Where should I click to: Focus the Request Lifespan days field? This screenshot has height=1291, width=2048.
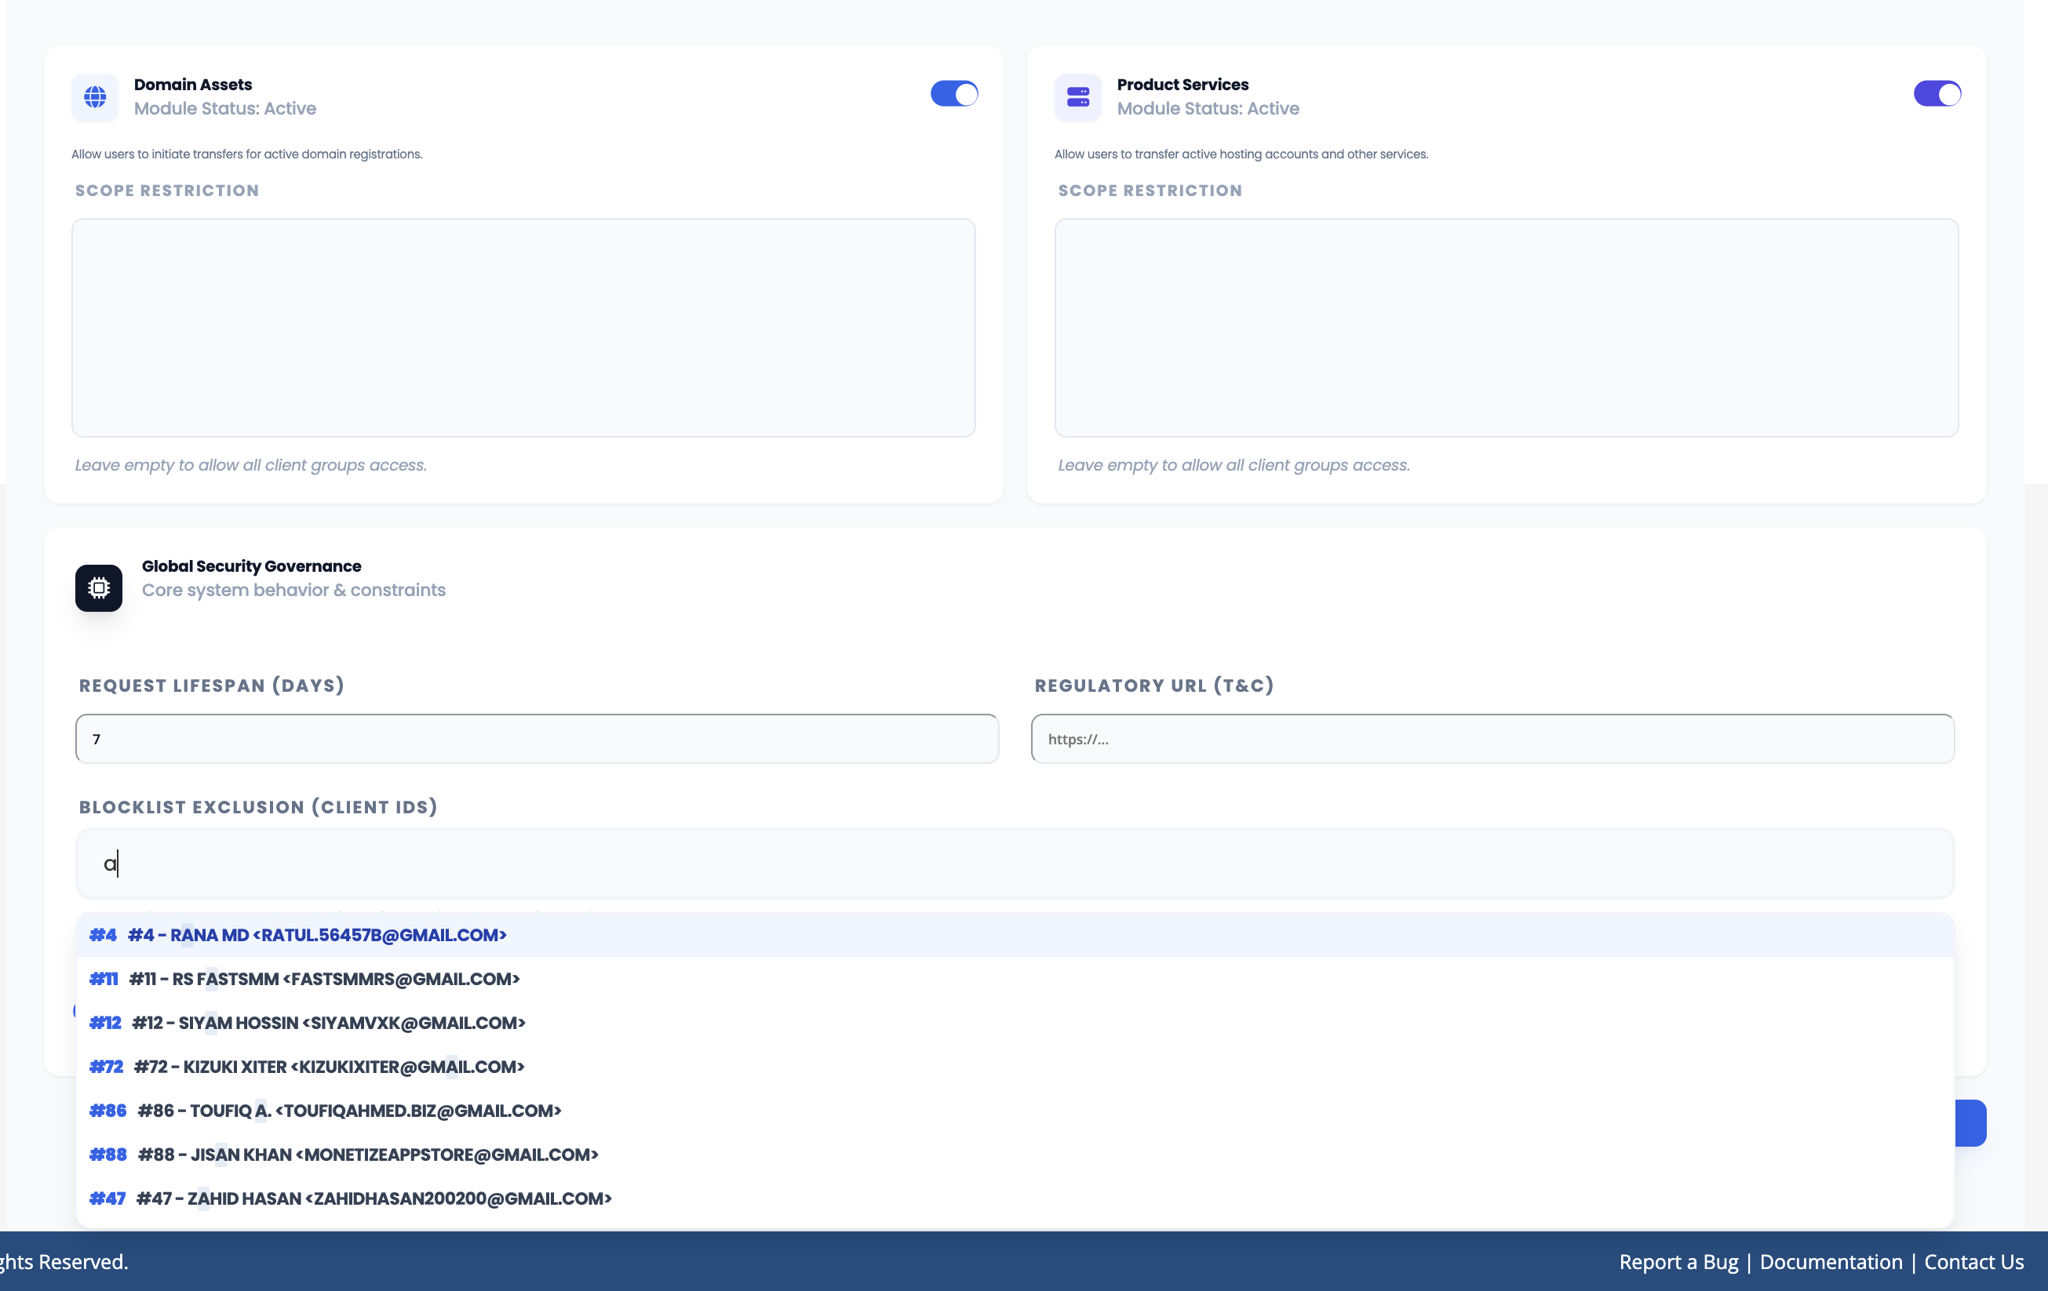536,739
